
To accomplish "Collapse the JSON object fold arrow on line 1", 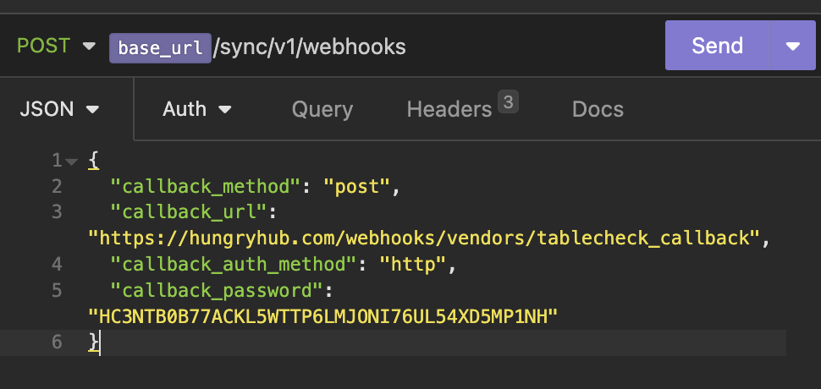I will click(71, 160).
